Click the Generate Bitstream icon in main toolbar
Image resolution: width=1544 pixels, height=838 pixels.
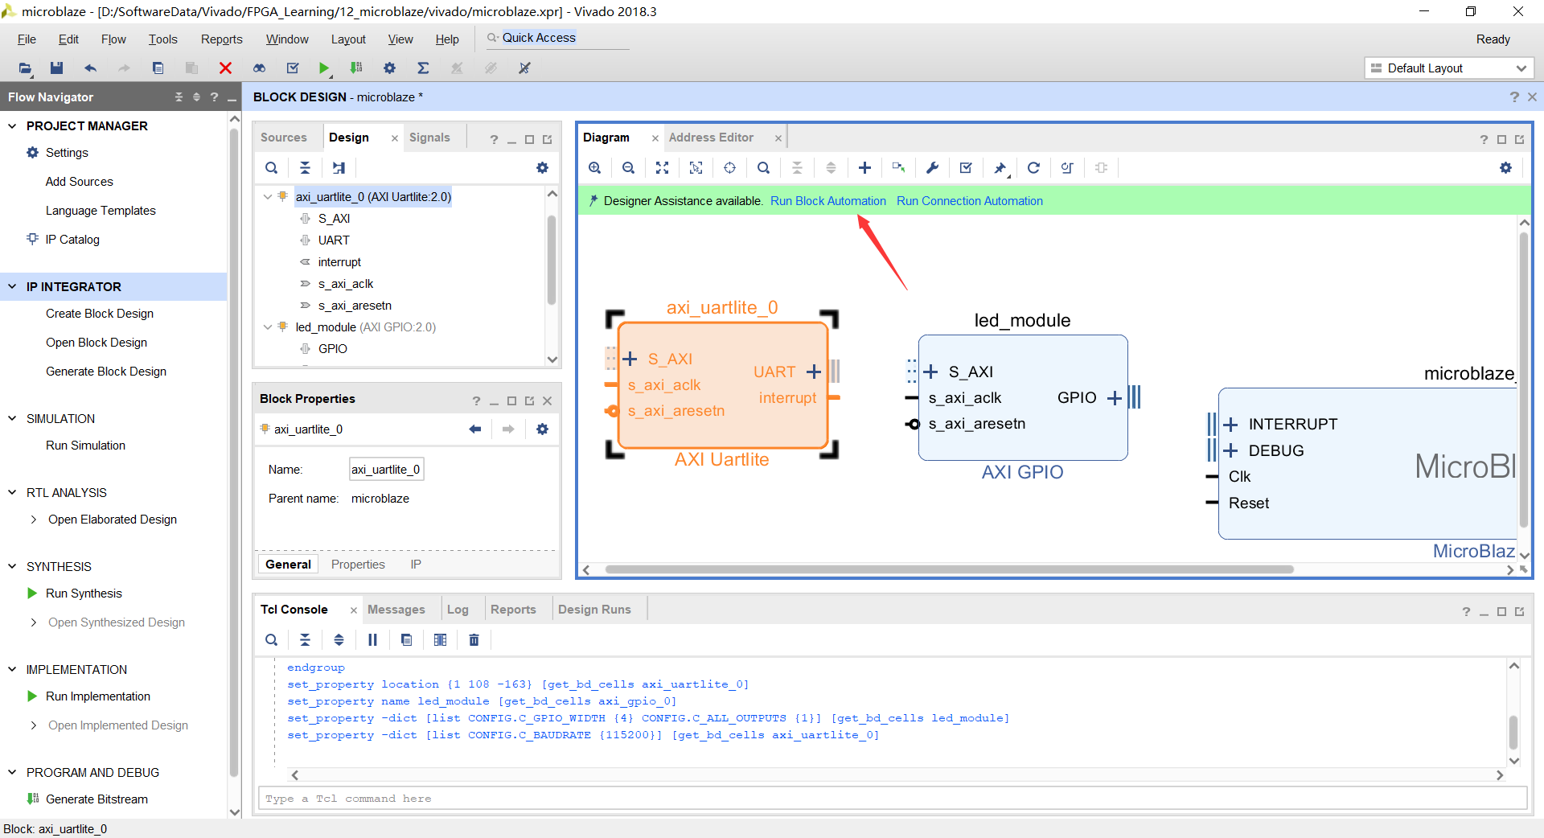[356, 68]
